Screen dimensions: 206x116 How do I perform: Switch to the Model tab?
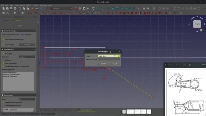[6, 20]
